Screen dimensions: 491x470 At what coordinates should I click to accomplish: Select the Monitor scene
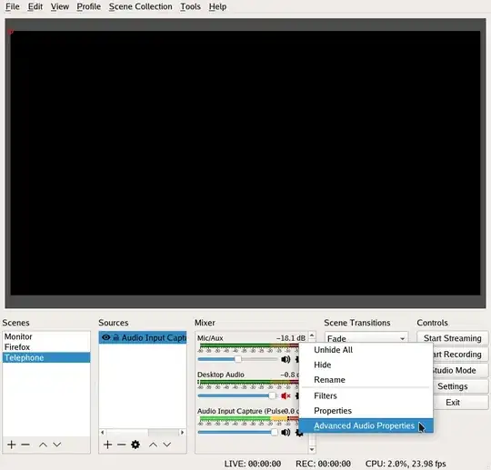[x=46, y=336]
